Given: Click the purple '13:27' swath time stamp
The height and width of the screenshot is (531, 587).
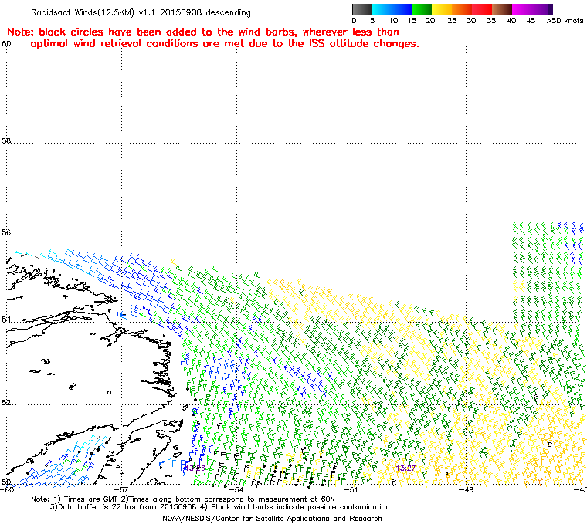Looking at the screenshot, I should [x=405, y=468].
